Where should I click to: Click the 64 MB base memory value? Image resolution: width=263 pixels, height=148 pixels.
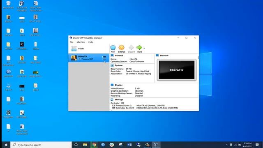click(x=129, y=69)
